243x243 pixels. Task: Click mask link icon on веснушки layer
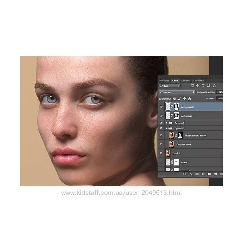point(172,116)
